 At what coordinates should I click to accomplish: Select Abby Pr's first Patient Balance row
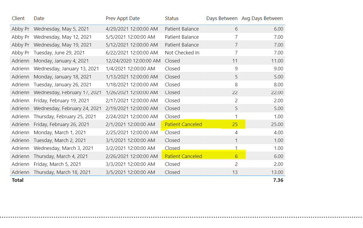click(106, 29)
